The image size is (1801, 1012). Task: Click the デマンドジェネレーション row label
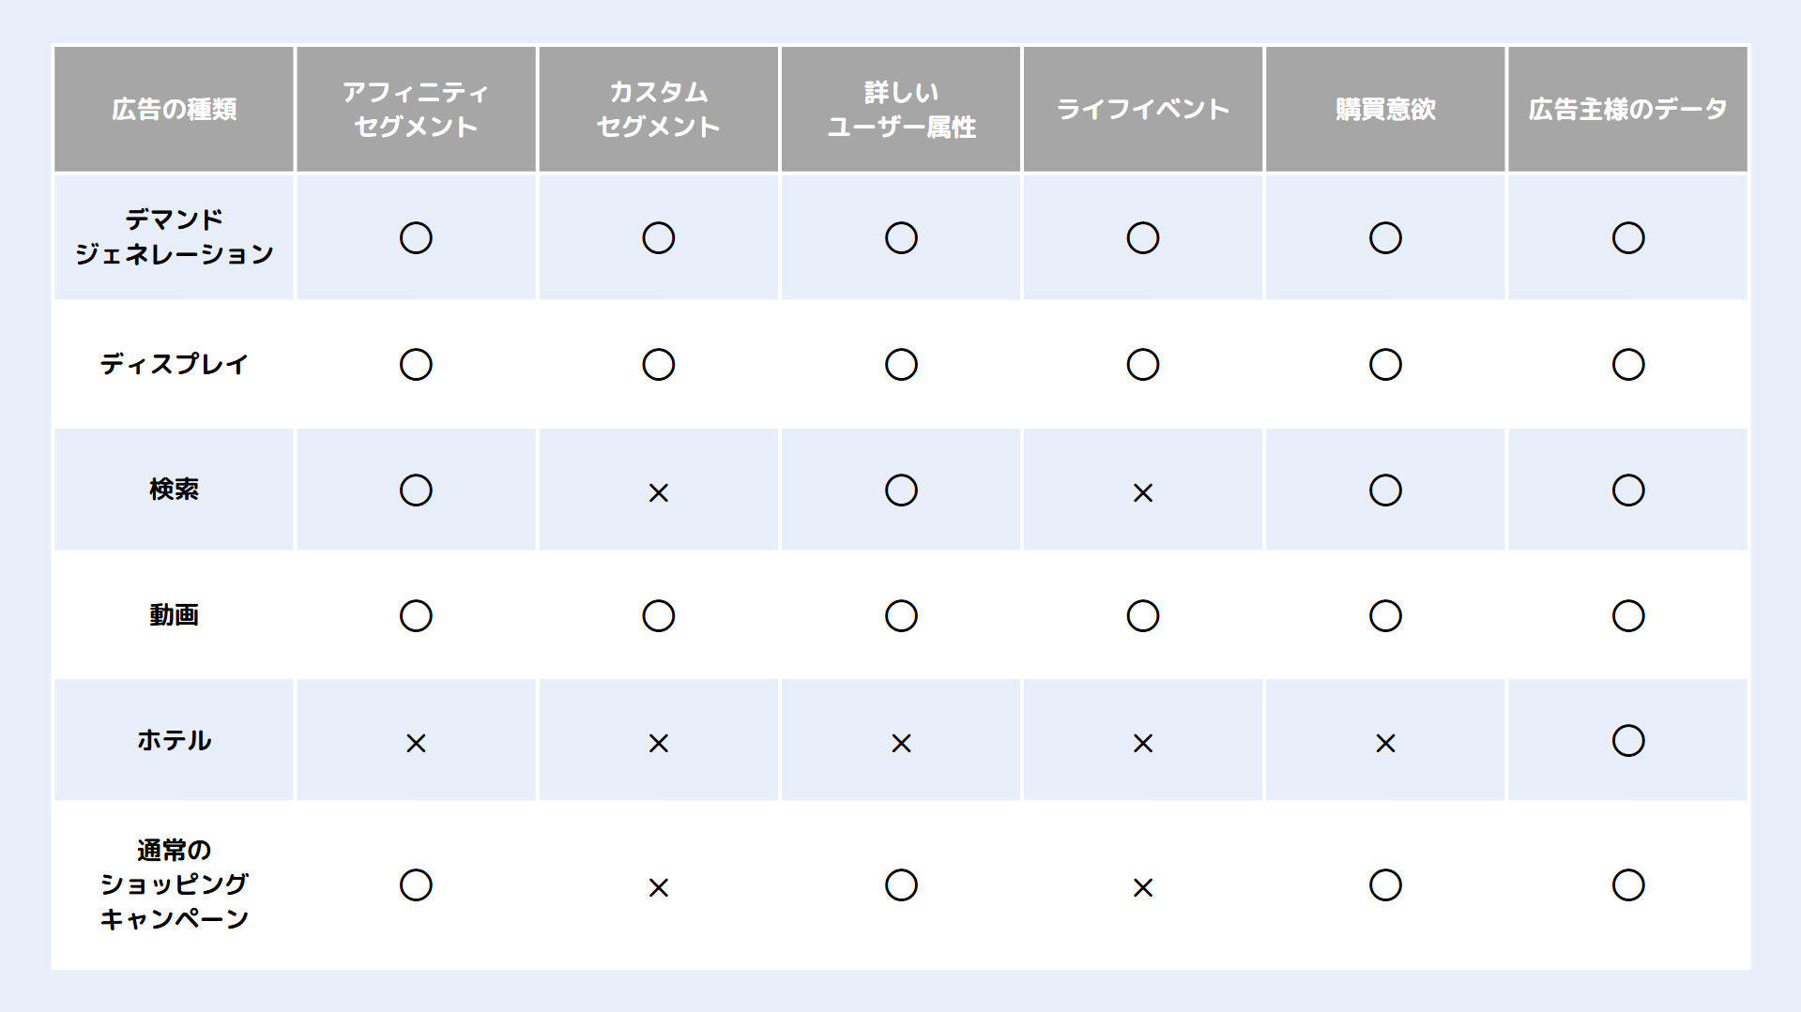174,236
